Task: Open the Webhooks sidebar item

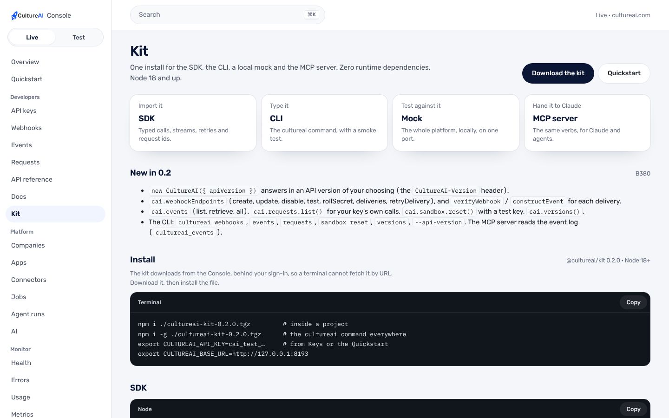Action: (x=55, y=128)
